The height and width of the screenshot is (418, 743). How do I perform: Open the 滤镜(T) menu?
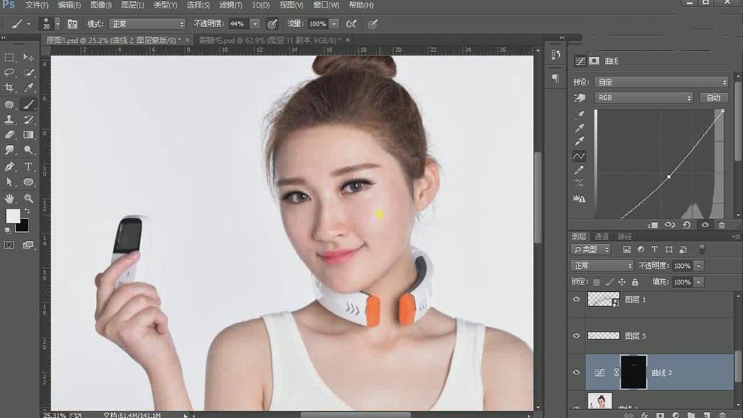tap(230, 5)
